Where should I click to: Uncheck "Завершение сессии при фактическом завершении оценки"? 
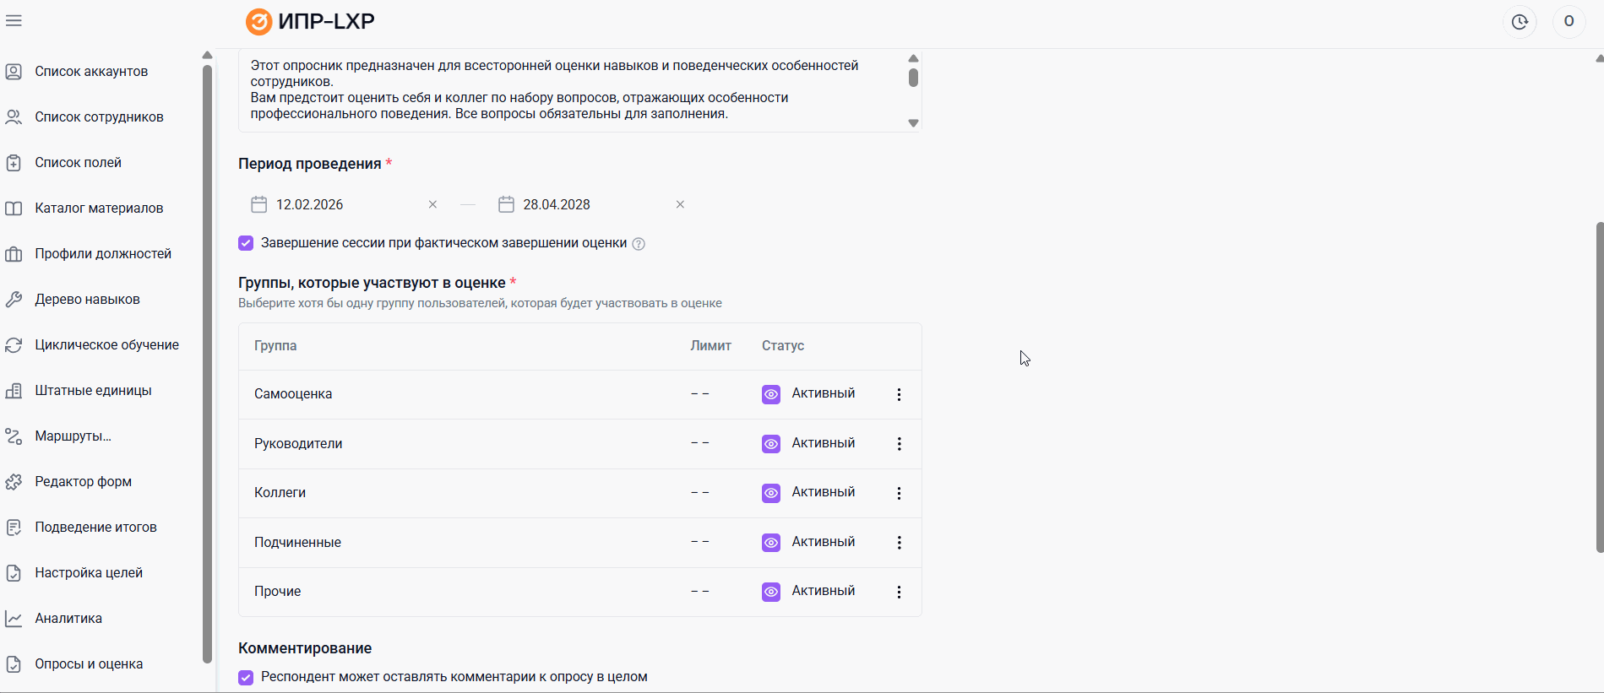[x=246, y=243]
